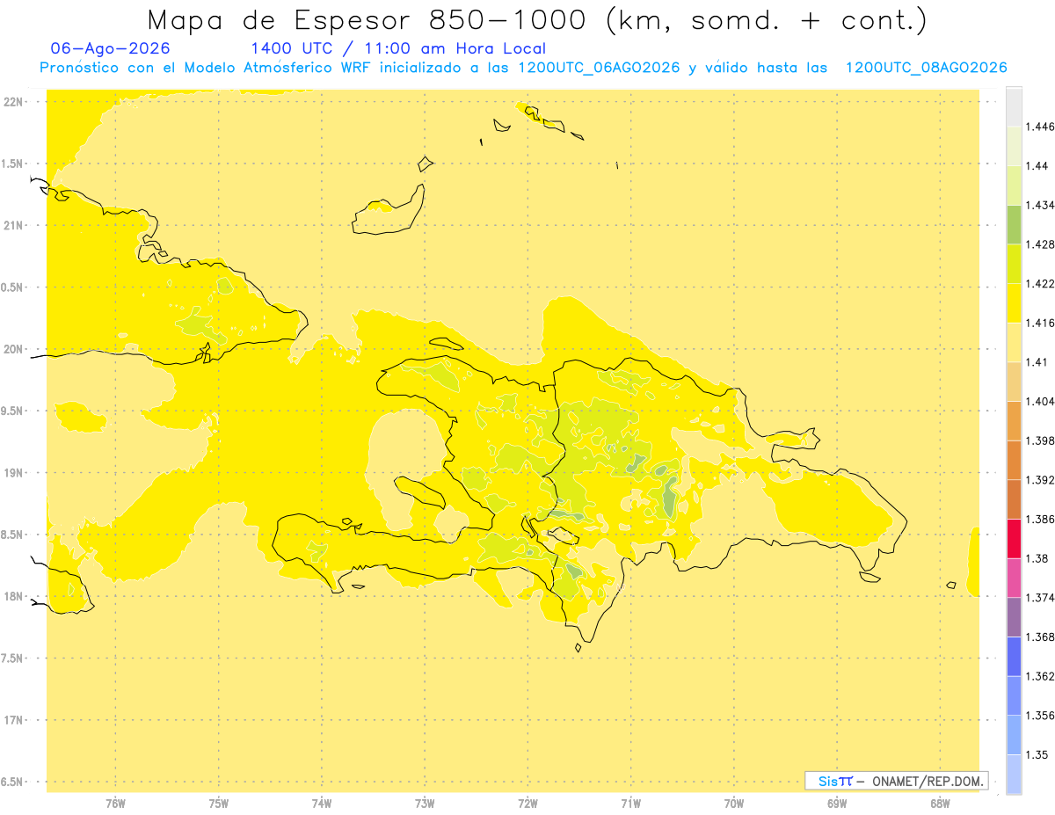Click the '0.5N' latitude label

[13, 287]
